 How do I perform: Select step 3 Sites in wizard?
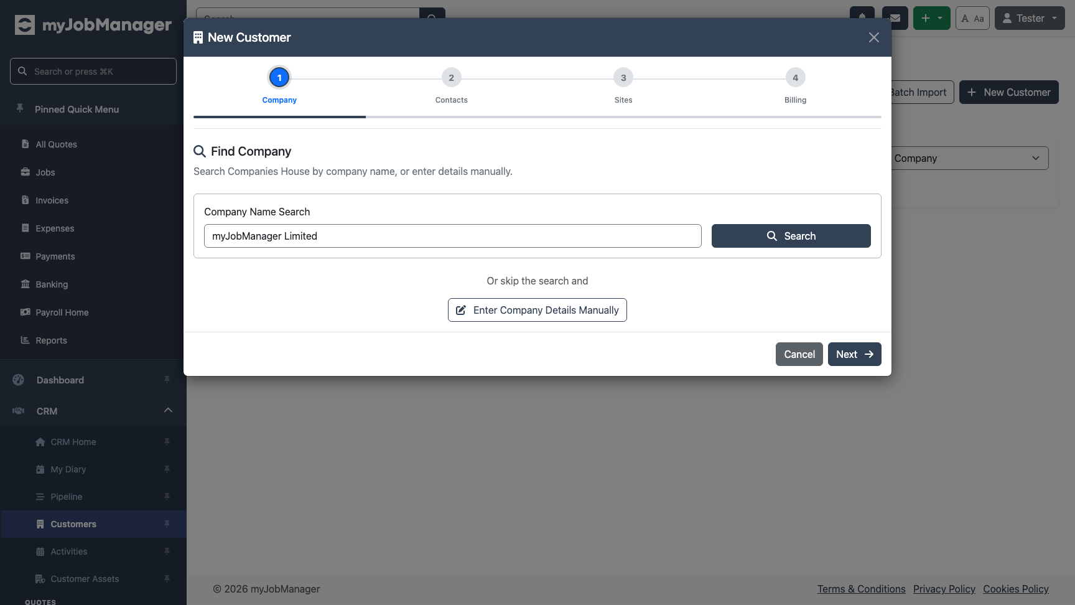pyautogui.click(x=623, y=78)
